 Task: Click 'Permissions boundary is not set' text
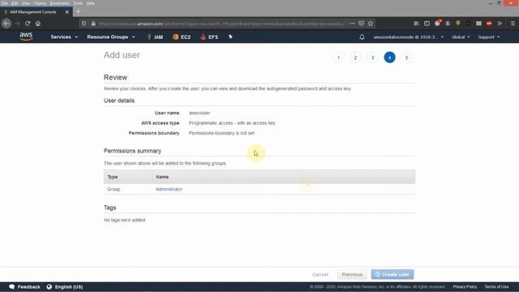(x=221, y=133)
